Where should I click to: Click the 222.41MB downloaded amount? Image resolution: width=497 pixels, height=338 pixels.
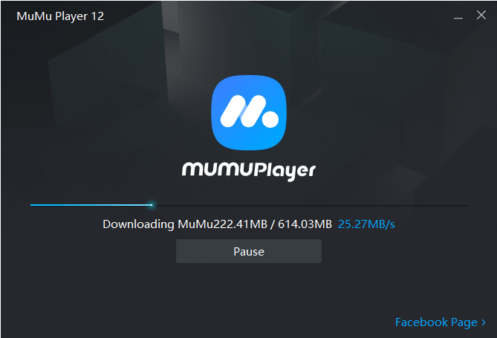240,224
